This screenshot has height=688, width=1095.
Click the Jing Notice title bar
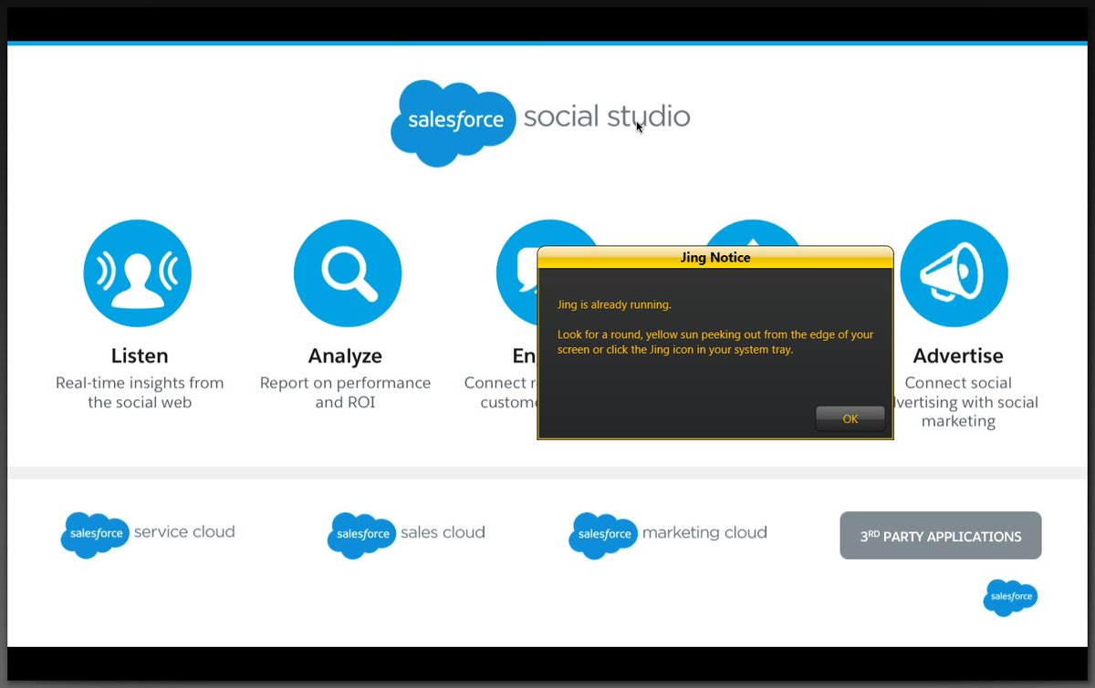[x=715, y=258]
